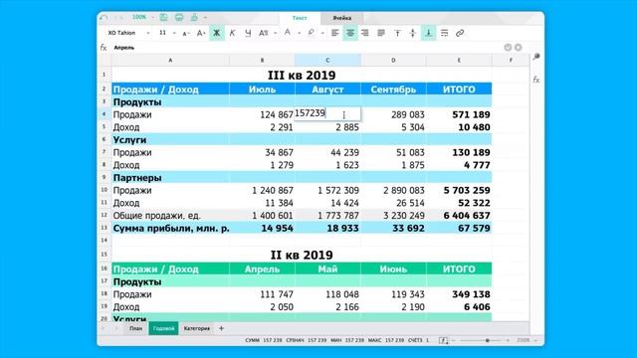637x358 pixels.
Task: Align cell content to top
Action: click(x=397, y=33)
